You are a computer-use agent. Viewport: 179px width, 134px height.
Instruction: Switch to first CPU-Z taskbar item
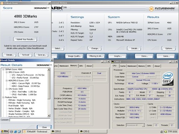pyautogui.click(x=64, y=131)
